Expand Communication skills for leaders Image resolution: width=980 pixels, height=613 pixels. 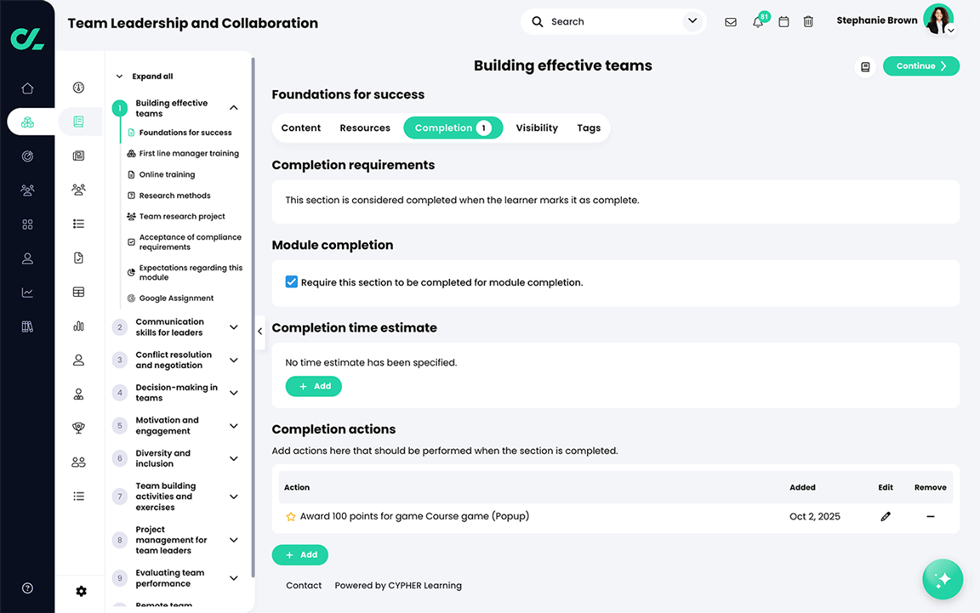(234, 326)
